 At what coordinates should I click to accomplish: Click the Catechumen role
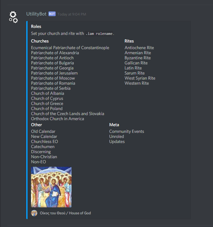point(43,147)
